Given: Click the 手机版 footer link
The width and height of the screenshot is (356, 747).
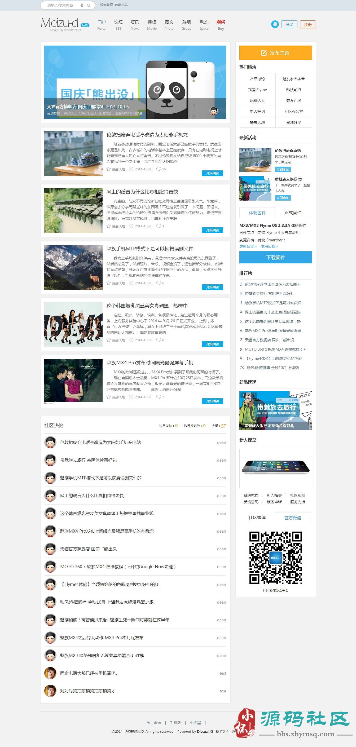Looking at the screenshot, I should point(175,723).
